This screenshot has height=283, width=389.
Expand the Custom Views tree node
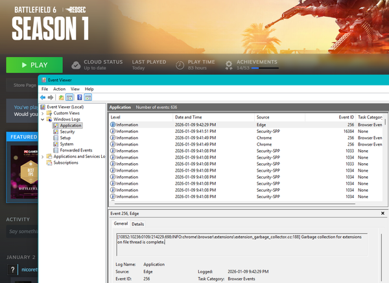(x=43, y=113)
